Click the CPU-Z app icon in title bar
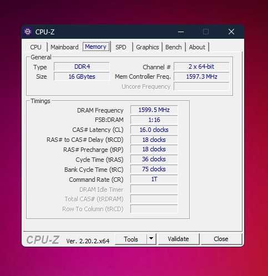Screen dimensions: 268x276 [28, 32]
